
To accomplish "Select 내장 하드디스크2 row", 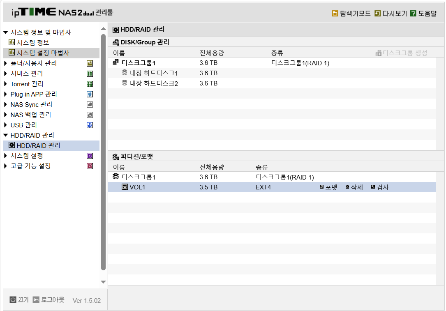I will point(272,83).
